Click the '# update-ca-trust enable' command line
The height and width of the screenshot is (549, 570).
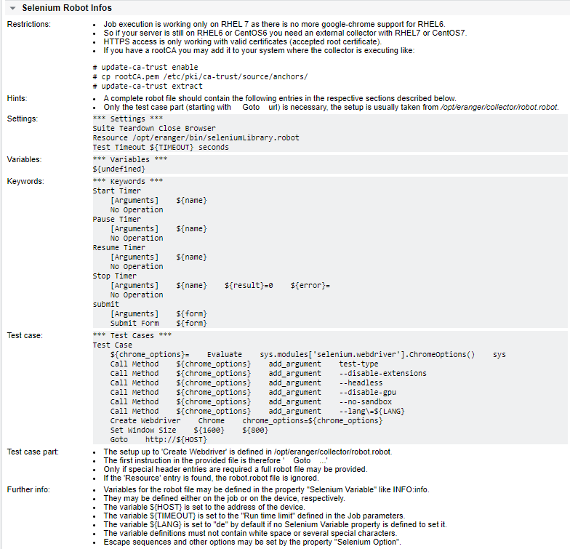[145, 67]
